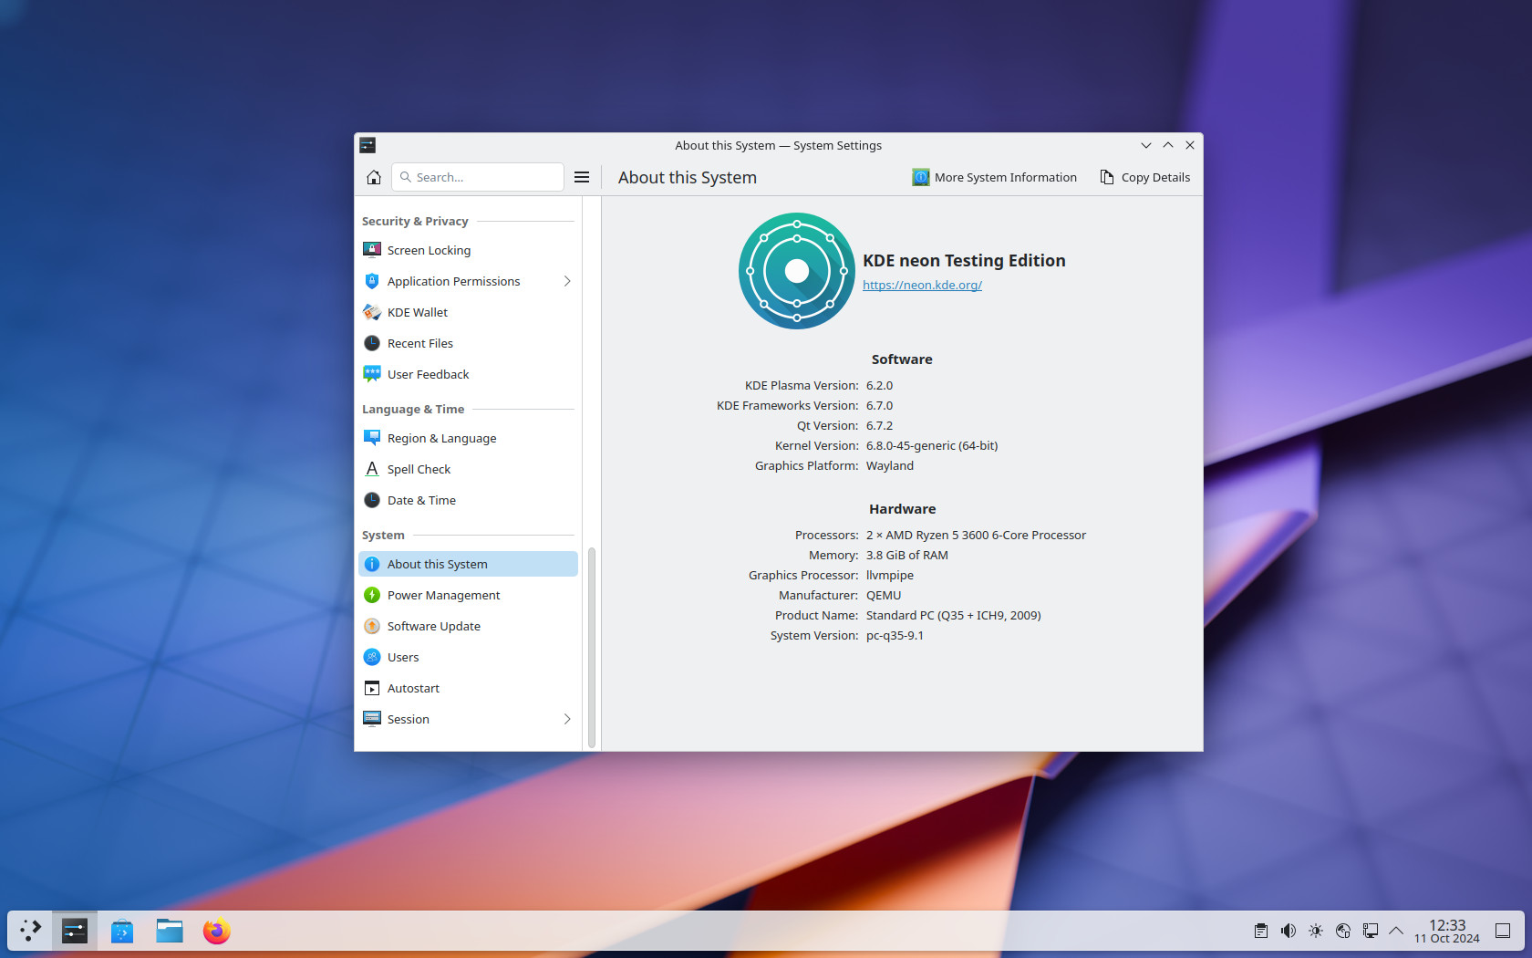Open User Feedback settings
This screenshot has width=1532, height=958.
tap(468, 374)
